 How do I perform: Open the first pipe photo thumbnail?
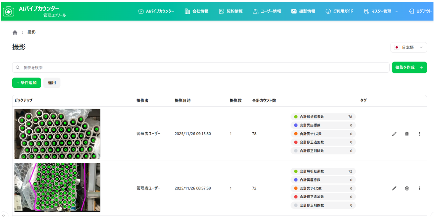[x=57, y=134]
